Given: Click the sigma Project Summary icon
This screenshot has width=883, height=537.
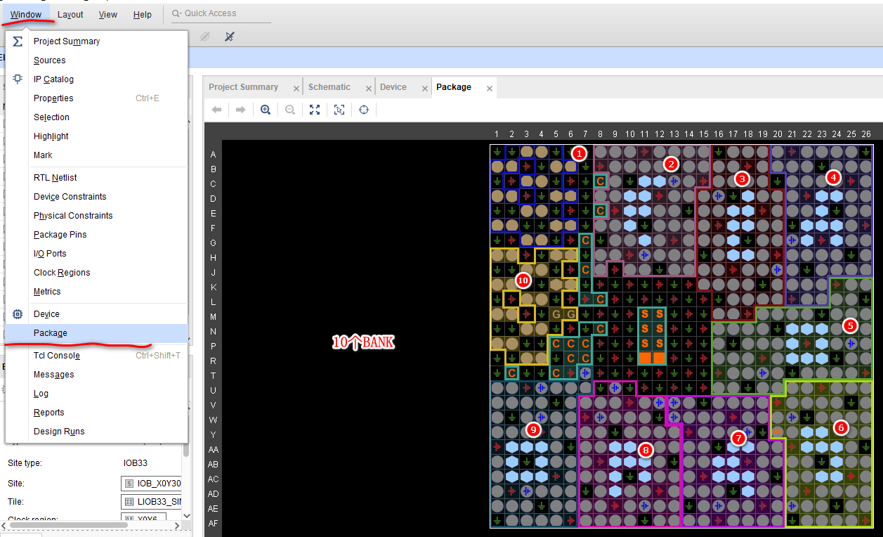Looking at the screenshot, I should (x=18, y=41).
